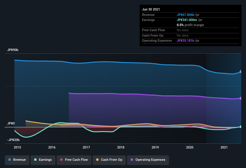This screenshot has width=246, height=168.
Task: Click the 2016 x-axis label
Action: click(x=52, y=147)
